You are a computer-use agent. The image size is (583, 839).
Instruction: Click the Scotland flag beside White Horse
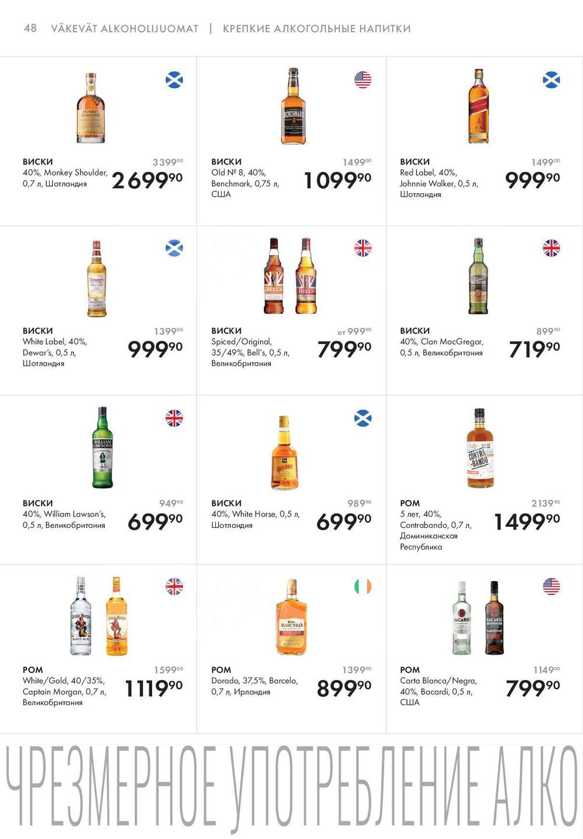pyautogui.click(x=363, y=418)
